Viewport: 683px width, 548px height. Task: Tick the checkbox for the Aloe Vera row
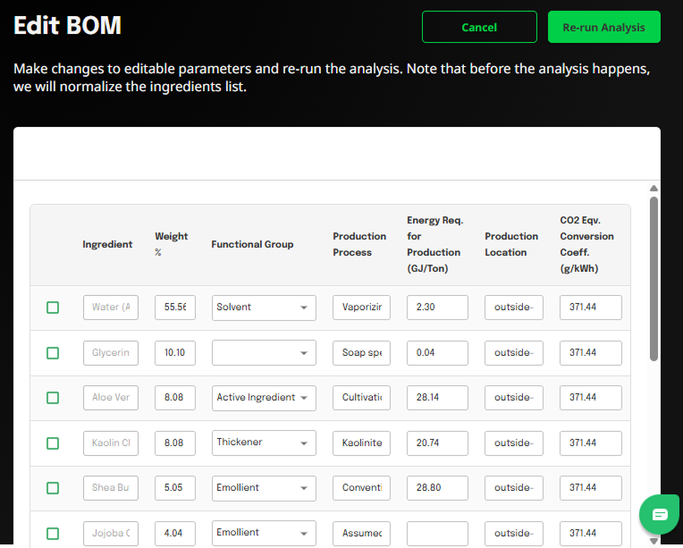tap(53, 398)
